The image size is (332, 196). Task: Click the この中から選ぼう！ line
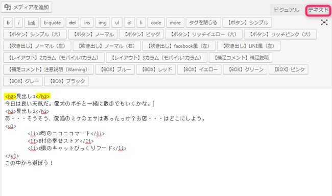pyautogui.click(x=29, y=163)
